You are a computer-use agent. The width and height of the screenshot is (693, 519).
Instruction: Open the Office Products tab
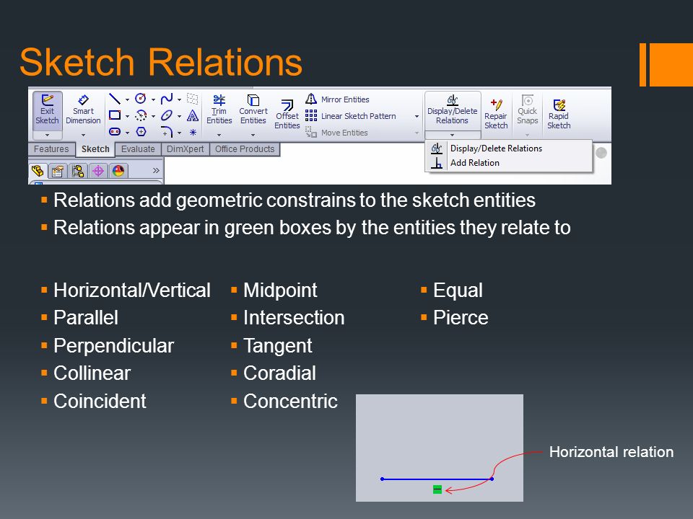point(245,149)
